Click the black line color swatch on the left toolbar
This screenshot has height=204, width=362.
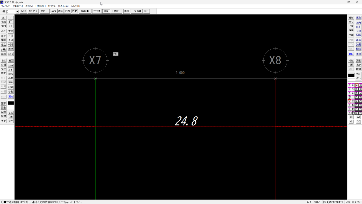[x=11, y=103]
